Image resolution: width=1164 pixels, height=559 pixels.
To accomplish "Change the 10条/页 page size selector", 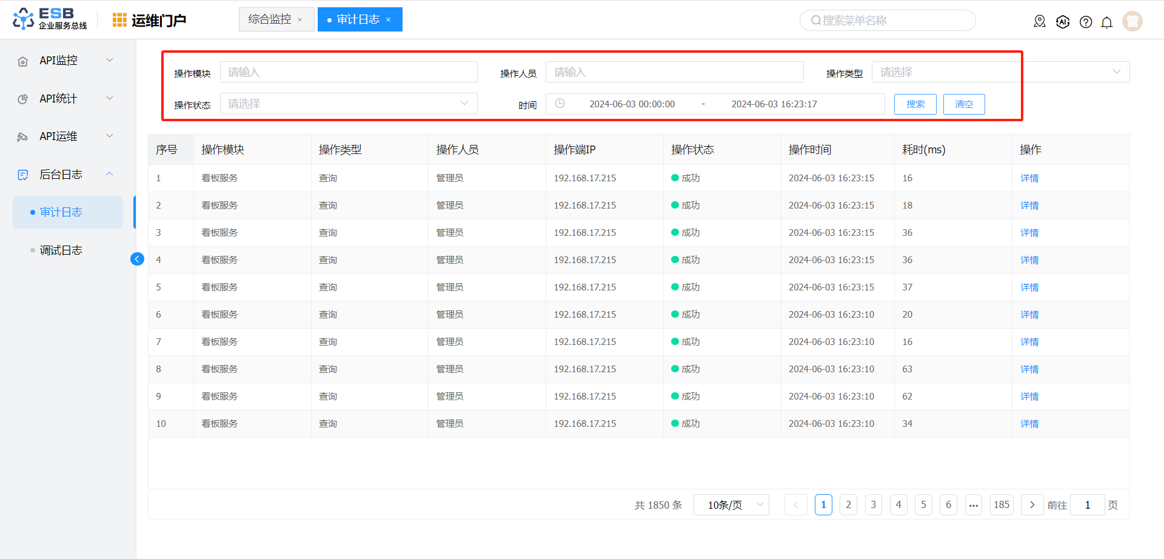I will point(731,505).
